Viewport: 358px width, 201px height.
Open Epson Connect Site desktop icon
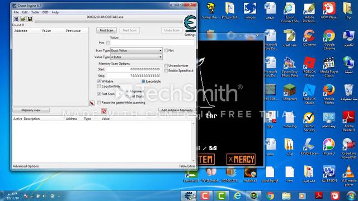(x=290, y=12)
